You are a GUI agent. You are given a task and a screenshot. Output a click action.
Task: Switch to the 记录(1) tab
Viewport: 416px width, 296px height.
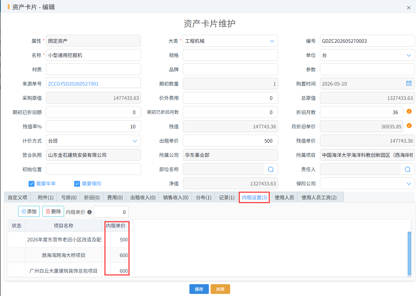point(227,198)
